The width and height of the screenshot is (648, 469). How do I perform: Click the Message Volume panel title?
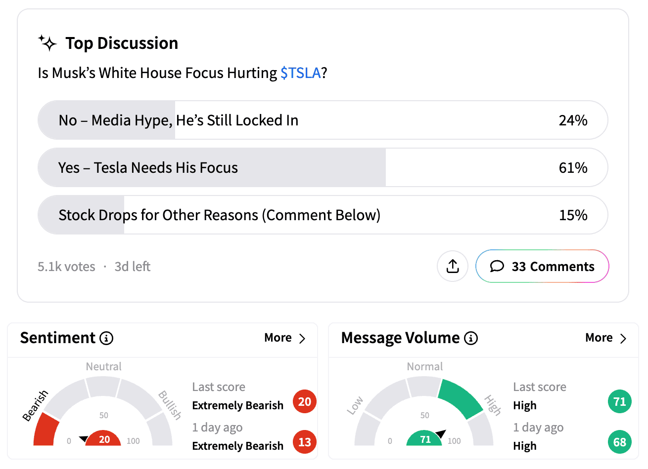(400, 338)
